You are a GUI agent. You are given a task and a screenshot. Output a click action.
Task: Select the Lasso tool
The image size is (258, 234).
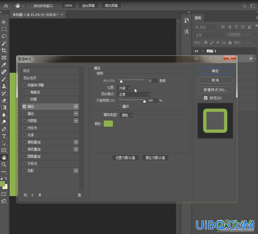[x=4, y=36]
